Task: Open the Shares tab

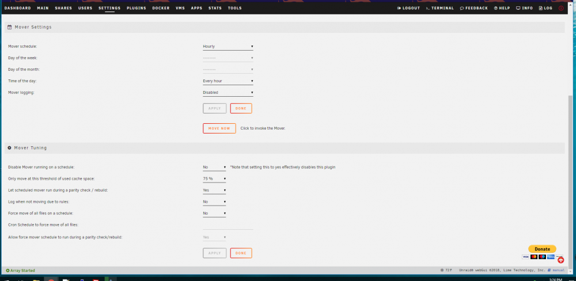Action: pyautogui.click(x=63, y=8)
